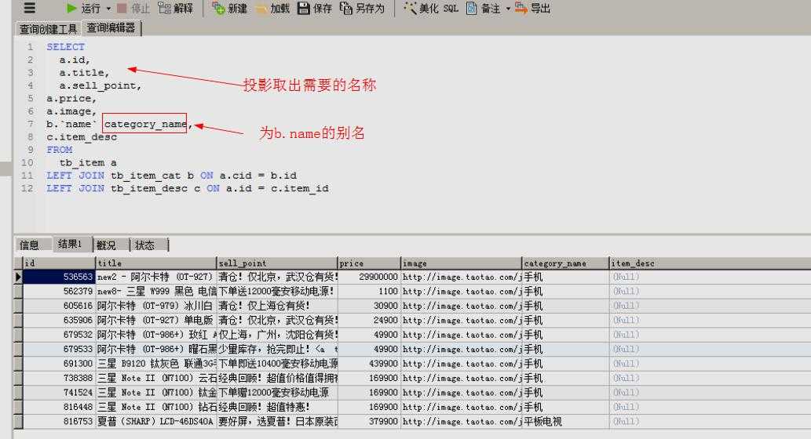
Task: Switch to 查询创建工具 tab
Action: click(48, 29)
